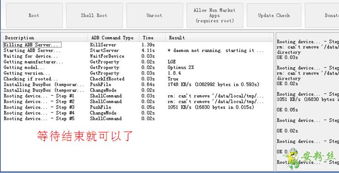Click the Optimus 2X model result

tap(181, 67)
